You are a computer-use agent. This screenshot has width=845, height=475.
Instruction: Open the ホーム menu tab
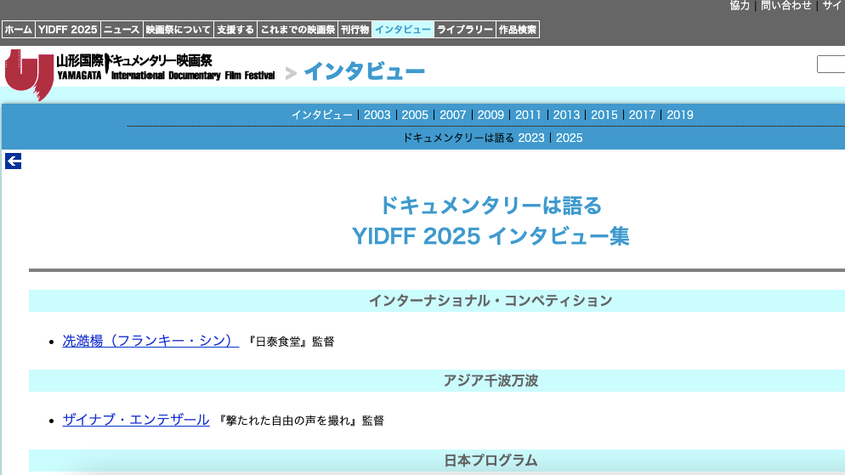coord(18,30)
